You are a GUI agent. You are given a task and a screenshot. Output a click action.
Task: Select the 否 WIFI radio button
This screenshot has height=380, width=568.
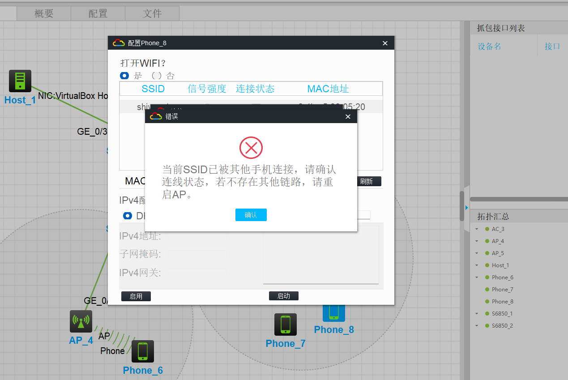pyautogui.click(x=156, y=76)
